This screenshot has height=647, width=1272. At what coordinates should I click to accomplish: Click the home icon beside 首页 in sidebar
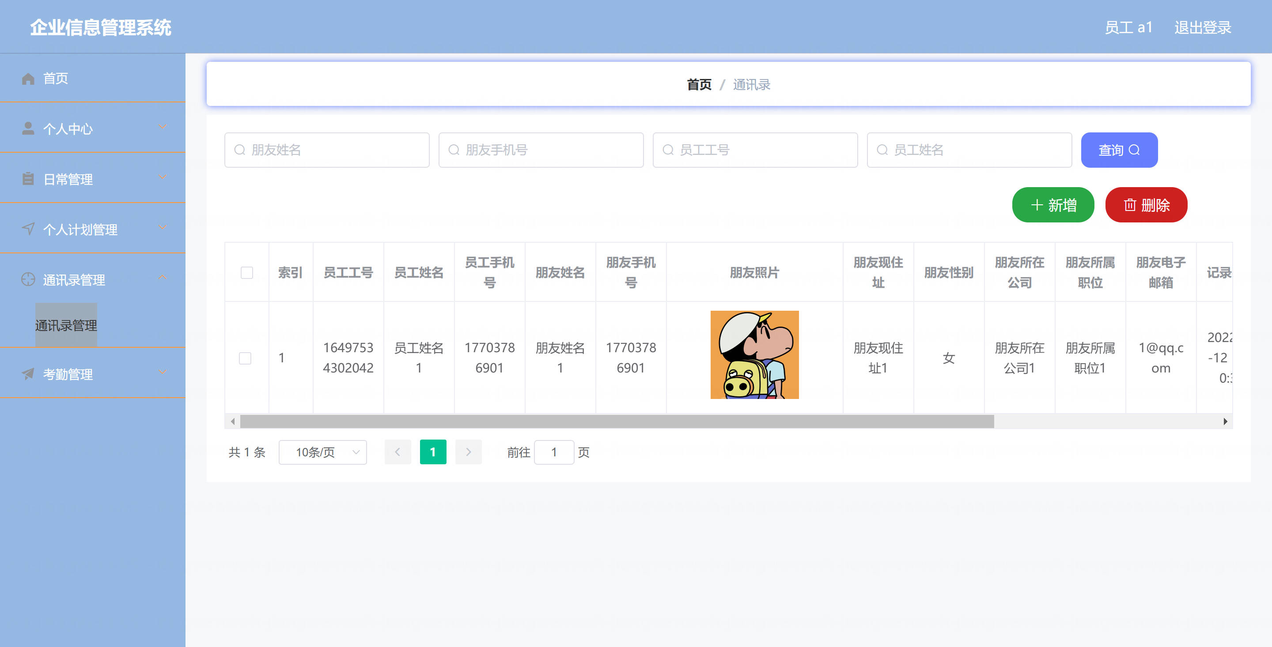[28, 79]
